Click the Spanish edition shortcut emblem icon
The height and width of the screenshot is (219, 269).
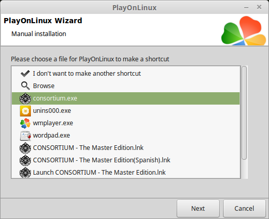click(25, 160)
